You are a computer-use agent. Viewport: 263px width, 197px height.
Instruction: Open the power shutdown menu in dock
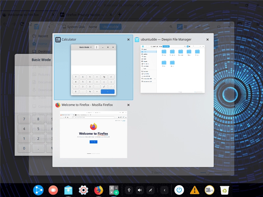tap(179, 190)
